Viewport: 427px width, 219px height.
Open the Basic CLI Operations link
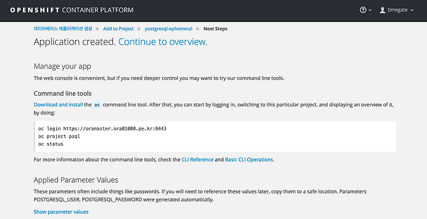pyautogui.click(x=249, y=160)
